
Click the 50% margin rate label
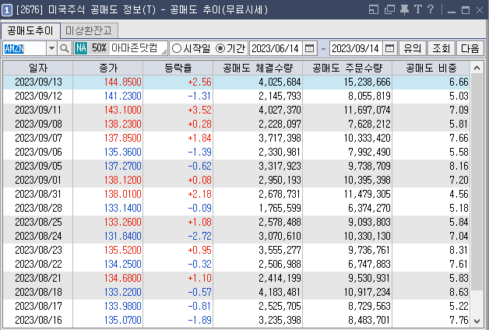(x=99, y=48)
